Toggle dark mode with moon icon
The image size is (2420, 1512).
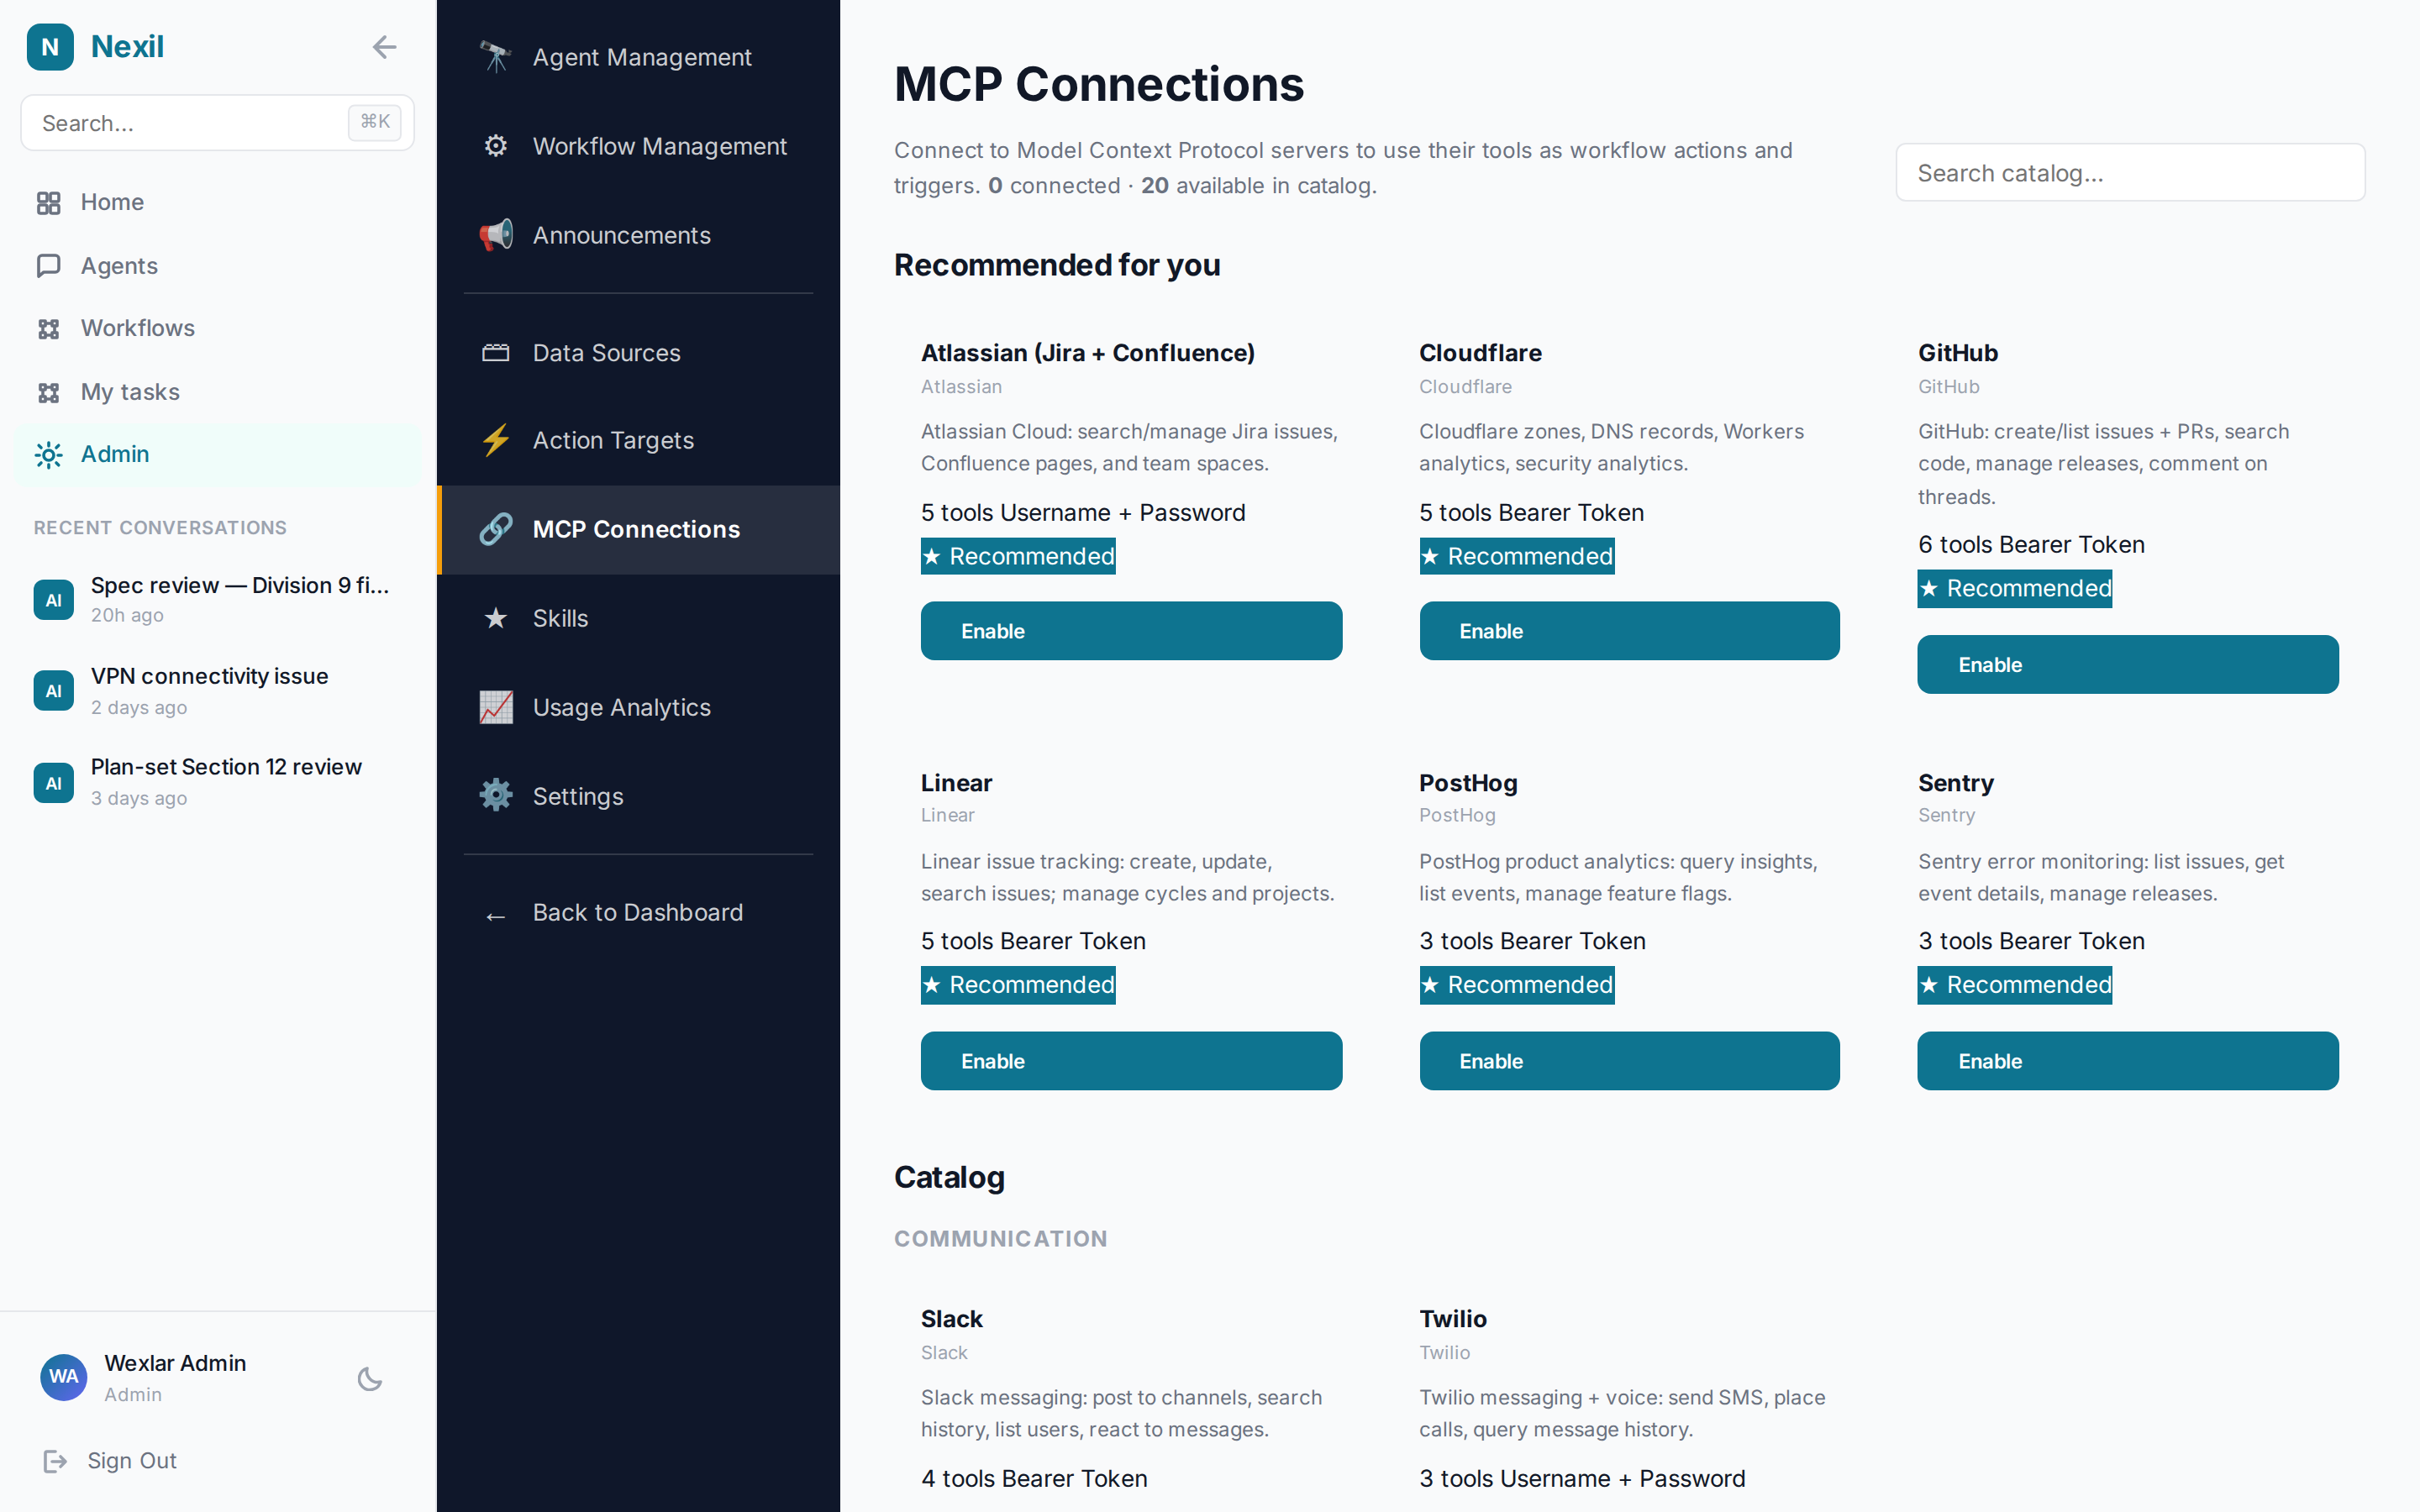click(x=370, y=1379)
